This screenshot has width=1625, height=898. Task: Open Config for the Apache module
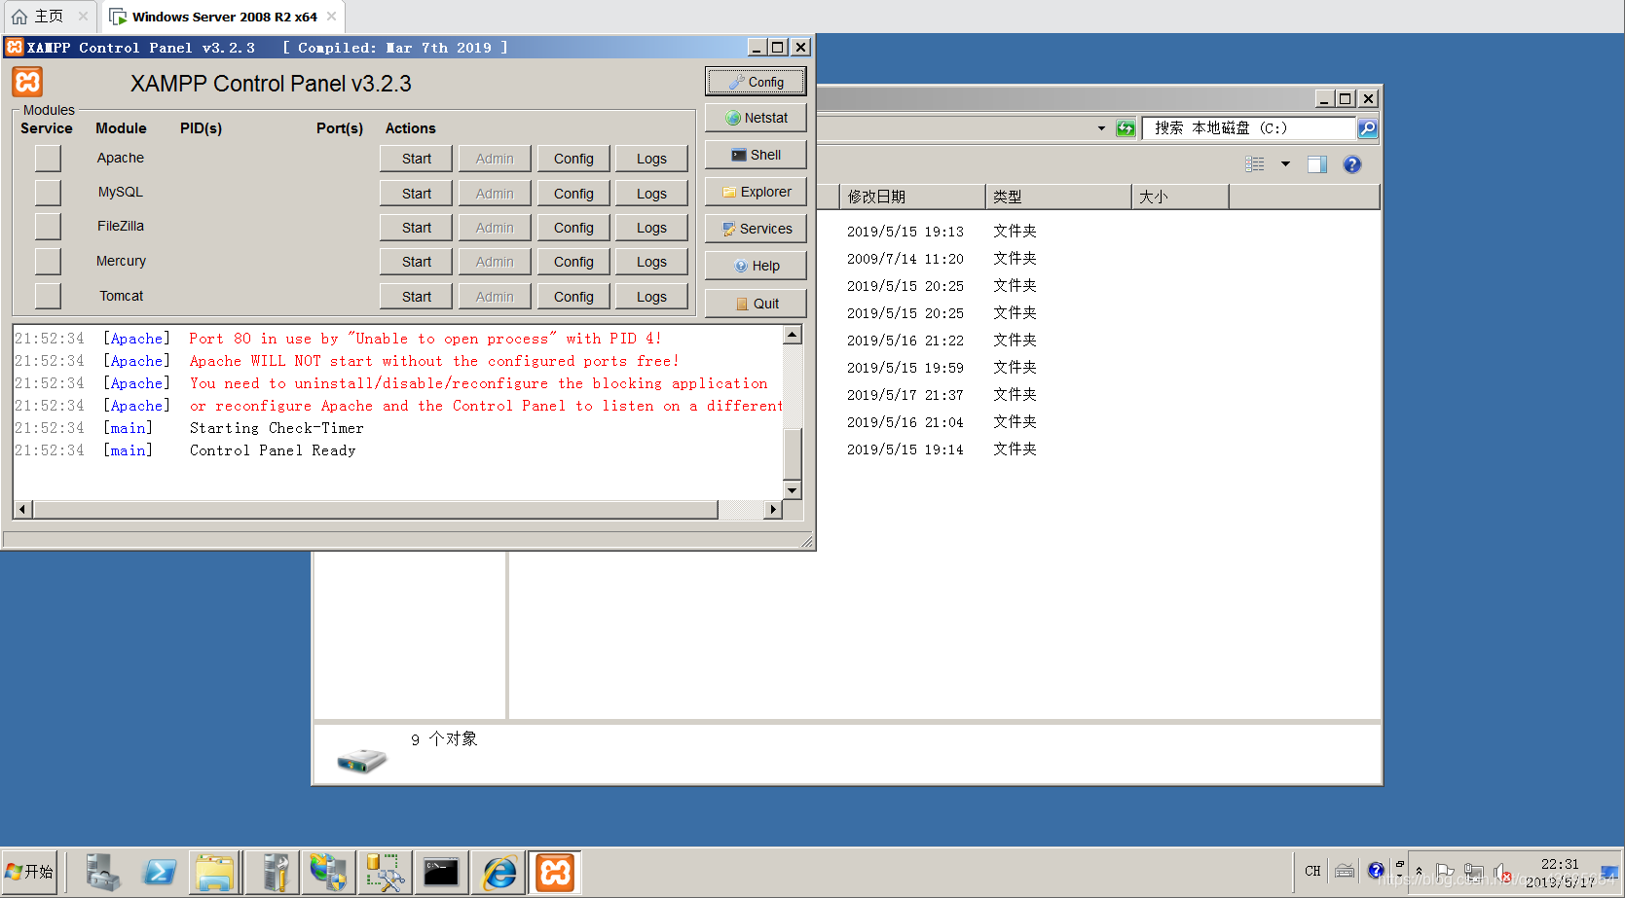click(x=573, y=159)
